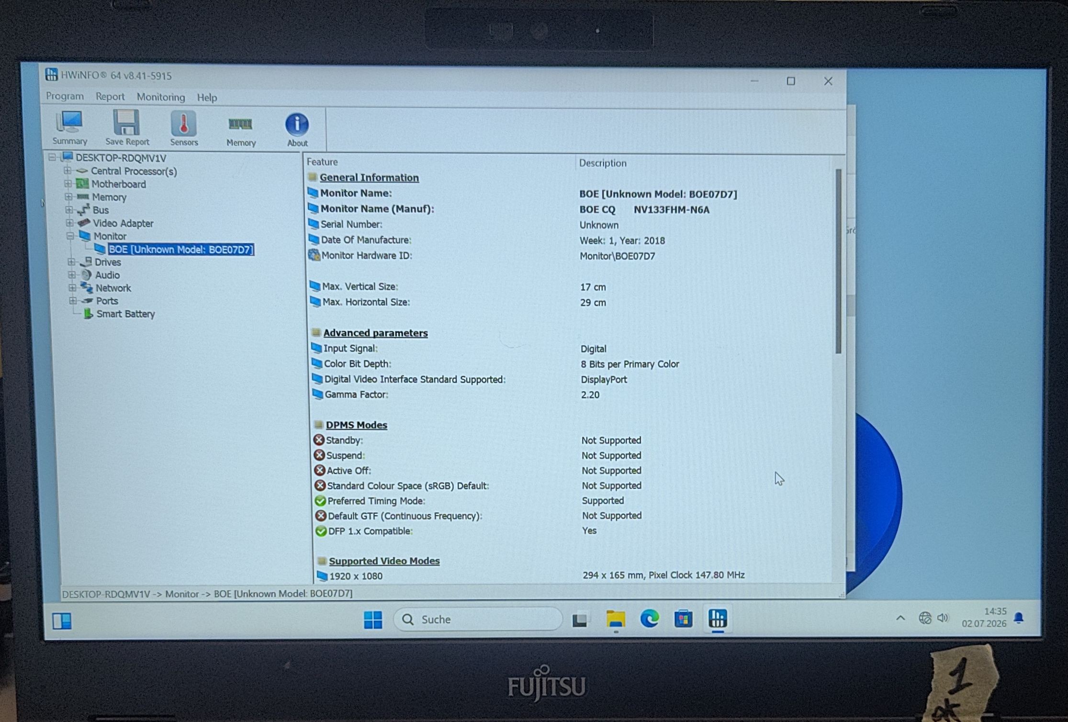
Task: Select the Memory tree item
Action: (x=109, y=197)
